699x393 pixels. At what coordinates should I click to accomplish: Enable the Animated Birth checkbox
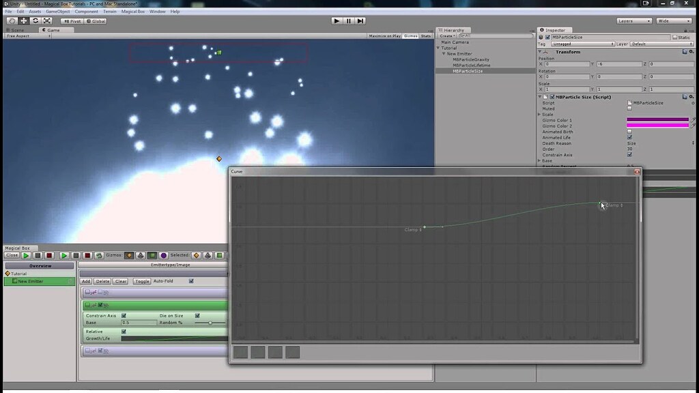(x=629, y=132)
